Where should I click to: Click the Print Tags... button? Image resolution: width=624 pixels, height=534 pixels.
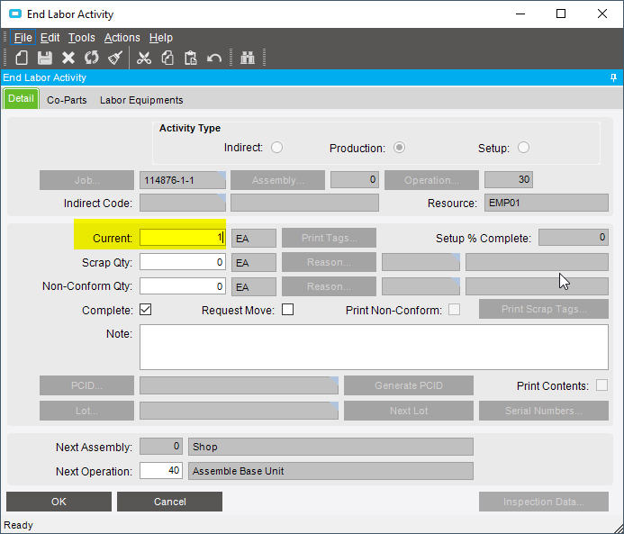(x=330, y=238)
